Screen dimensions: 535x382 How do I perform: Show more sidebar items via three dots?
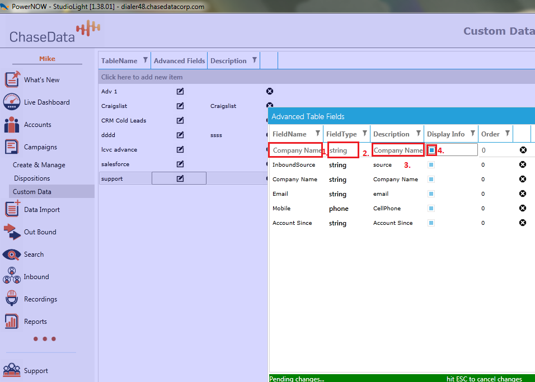45,339
